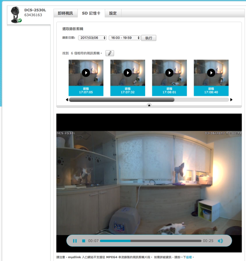
Task: Click the video playback area
Action: click(149, 183)
